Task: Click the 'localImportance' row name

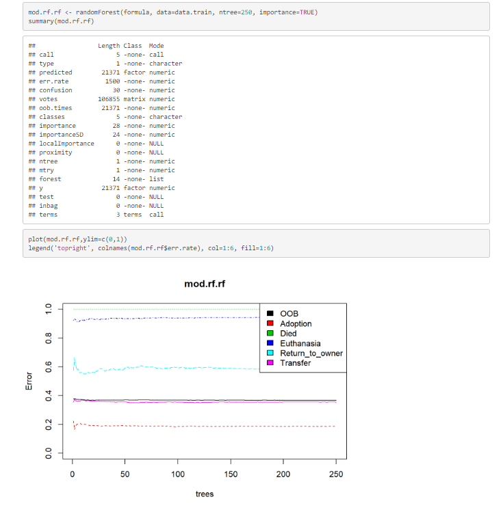Action: (x=67, y=144)
